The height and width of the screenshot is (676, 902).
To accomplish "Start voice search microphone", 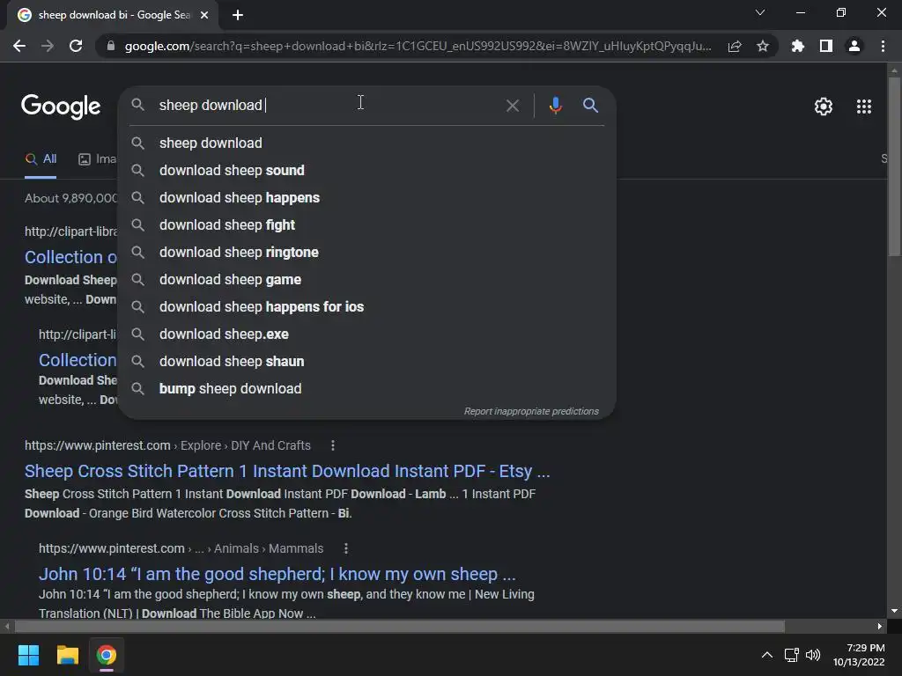I will [x=555, y=106].
